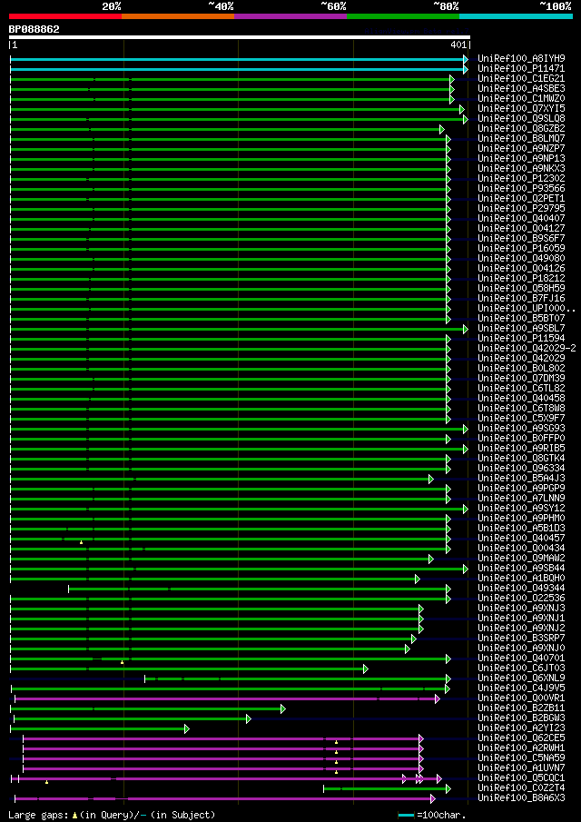Select the UniRef100_B8A6X3 label

[521, 798]
